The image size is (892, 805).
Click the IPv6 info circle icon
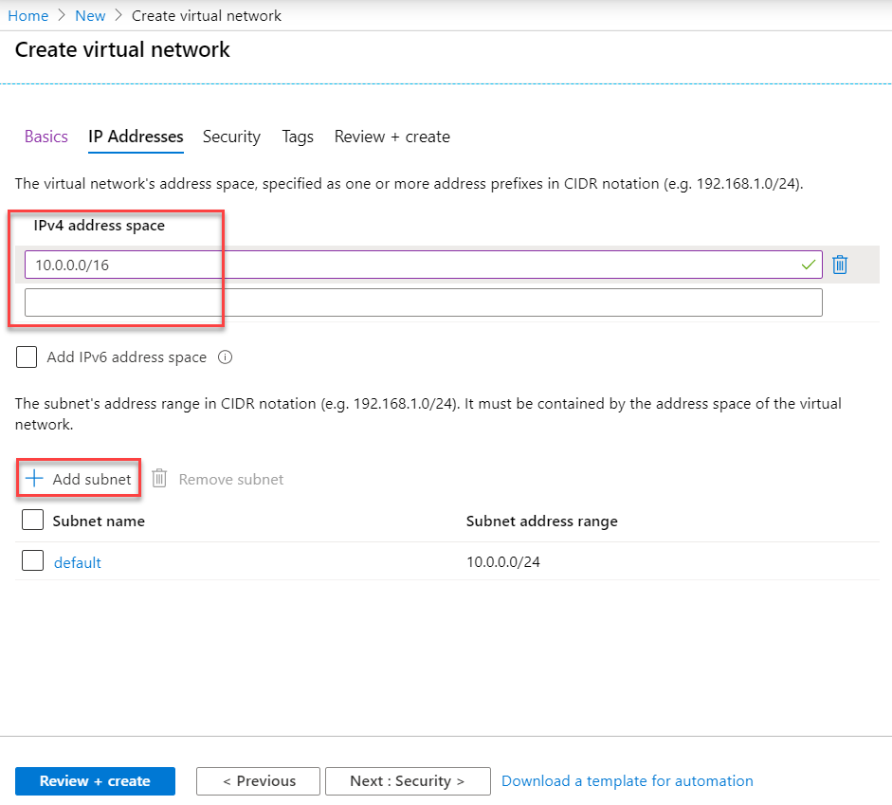pos(226,357)
